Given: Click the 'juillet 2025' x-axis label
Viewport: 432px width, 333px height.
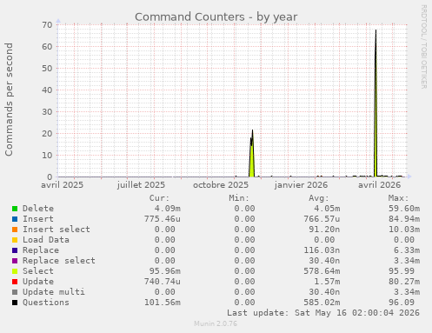Looking at the screenshot, I should point(141,185).
